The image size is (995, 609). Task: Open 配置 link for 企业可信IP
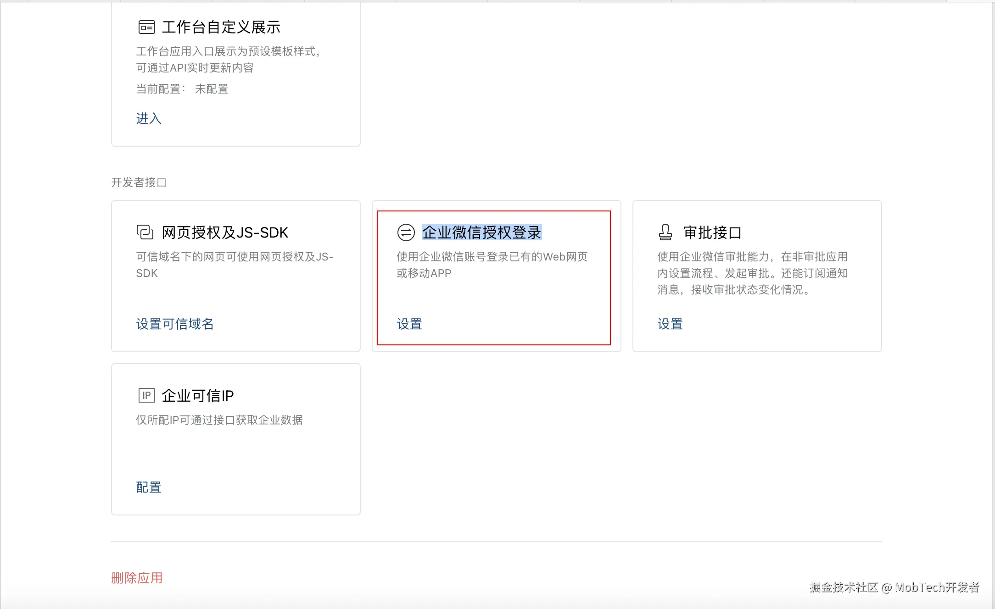tap(149, 487)
